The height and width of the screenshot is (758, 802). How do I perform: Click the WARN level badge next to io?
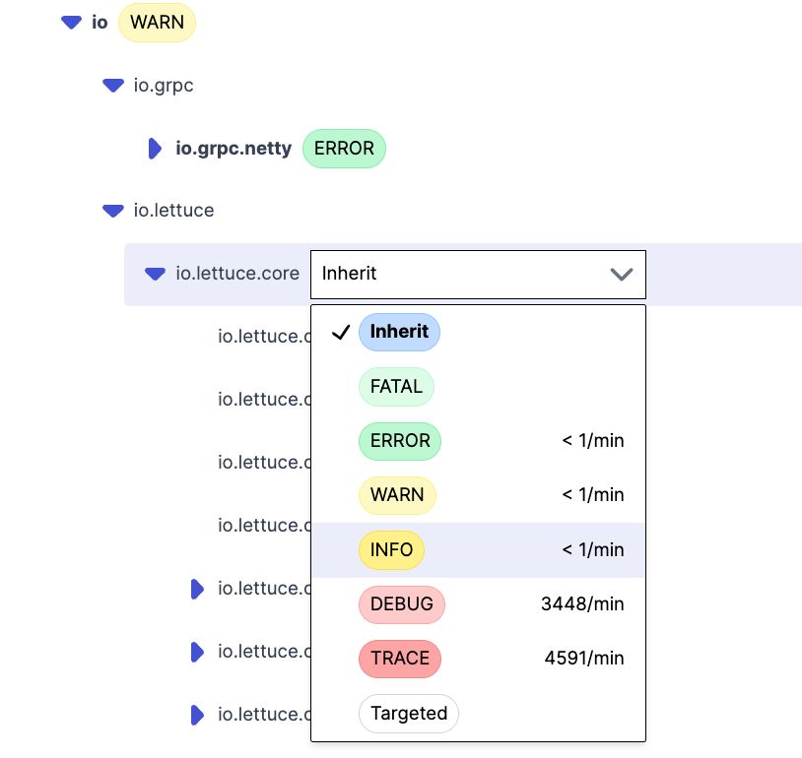click(157, 22)
